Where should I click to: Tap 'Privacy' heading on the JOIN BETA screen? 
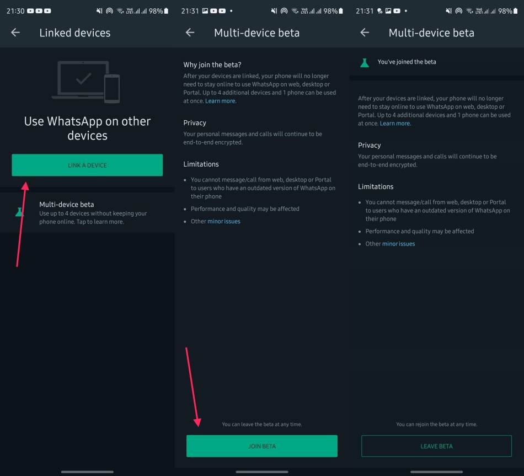pyautogui.click(x=195, y=123)
